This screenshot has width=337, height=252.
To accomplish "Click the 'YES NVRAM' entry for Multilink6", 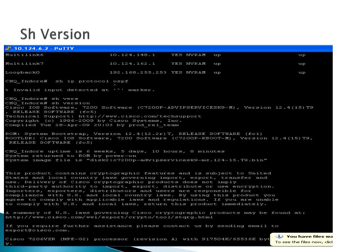I will click(x=188, y=55).
